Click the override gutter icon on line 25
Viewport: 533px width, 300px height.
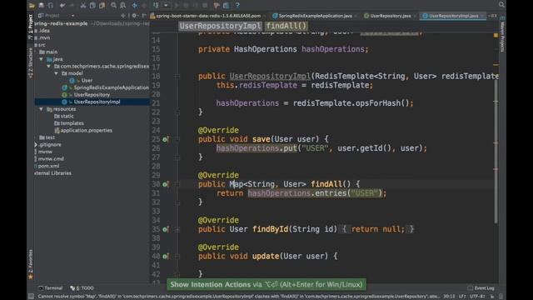click(165, 139)
